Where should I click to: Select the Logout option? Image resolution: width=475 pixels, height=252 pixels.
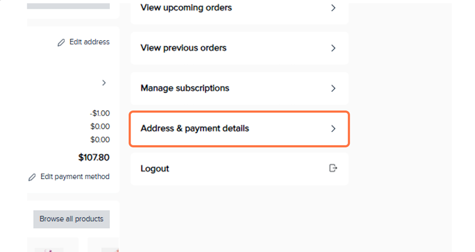pyautogui.click(x=155, y=169)
